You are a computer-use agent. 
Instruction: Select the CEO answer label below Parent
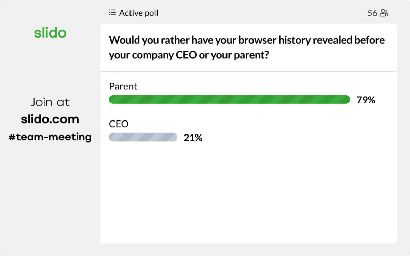[119, 124]
